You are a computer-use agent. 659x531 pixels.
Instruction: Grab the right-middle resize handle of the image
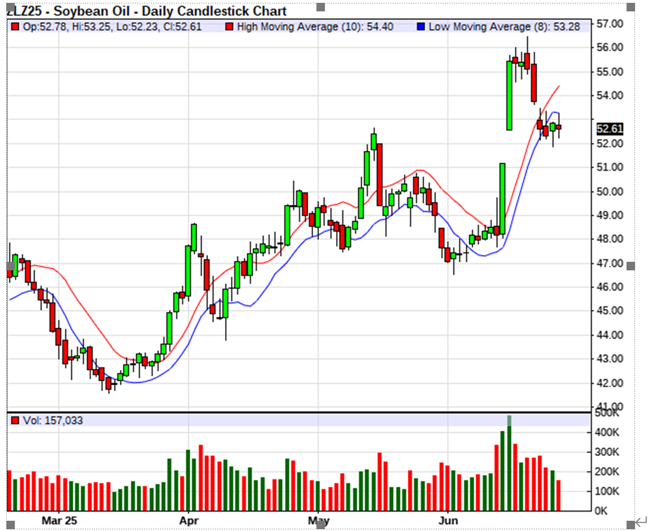(631, 266)
